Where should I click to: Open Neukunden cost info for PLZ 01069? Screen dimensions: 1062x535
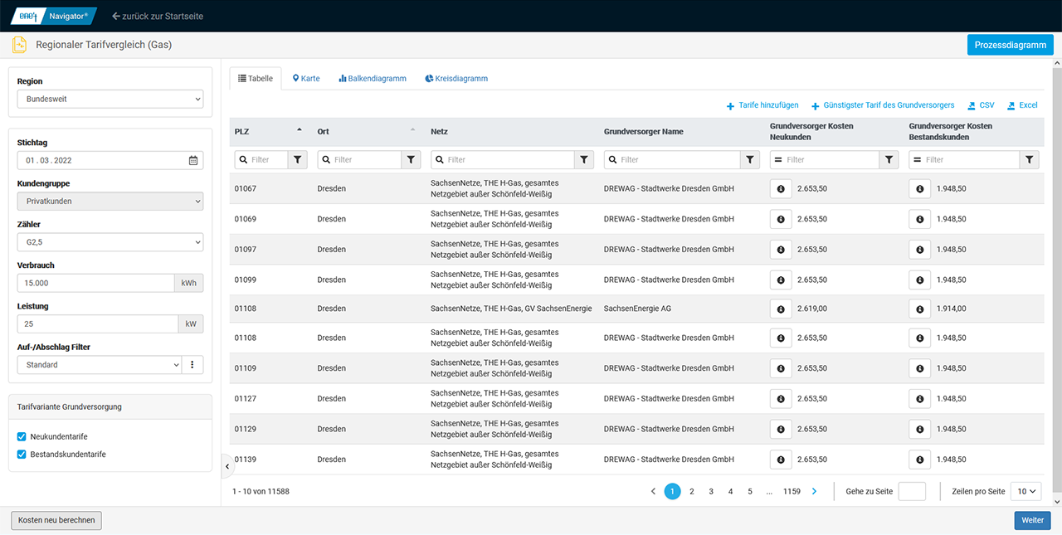click(781, 219)
